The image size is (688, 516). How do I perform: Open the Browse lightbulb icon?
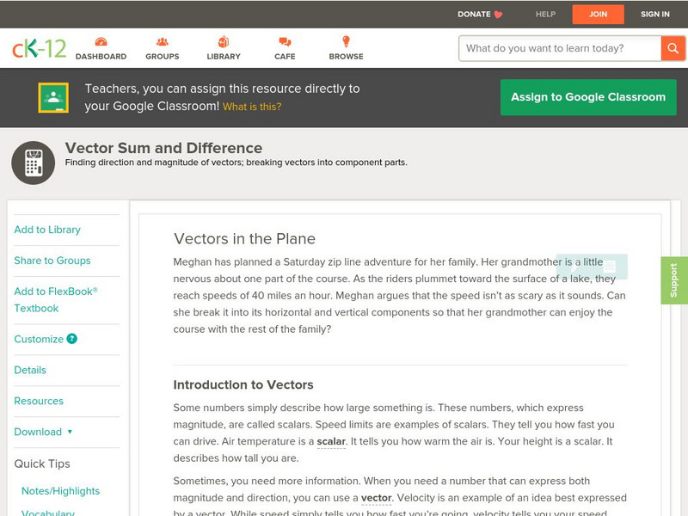point(346,42)
